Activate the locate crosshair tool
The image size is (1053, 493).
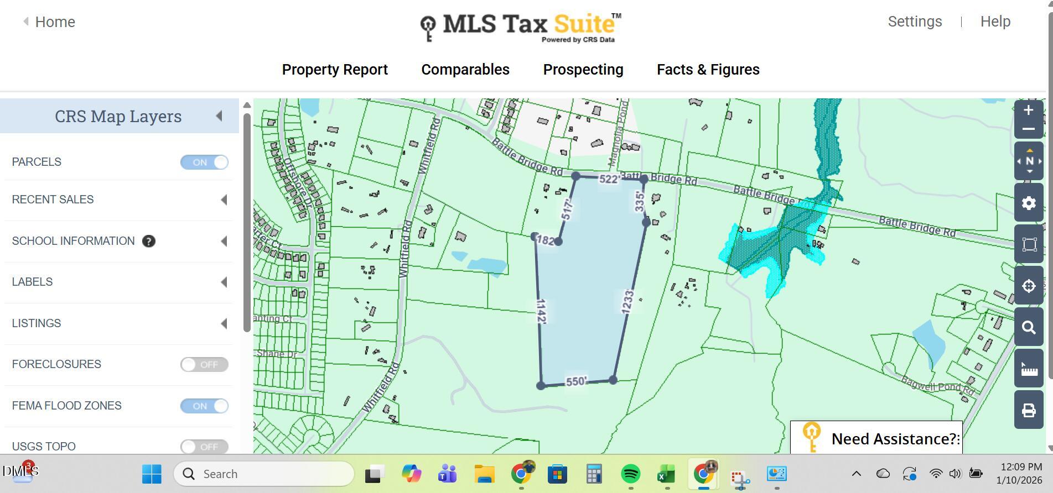tap(1029, 286)
